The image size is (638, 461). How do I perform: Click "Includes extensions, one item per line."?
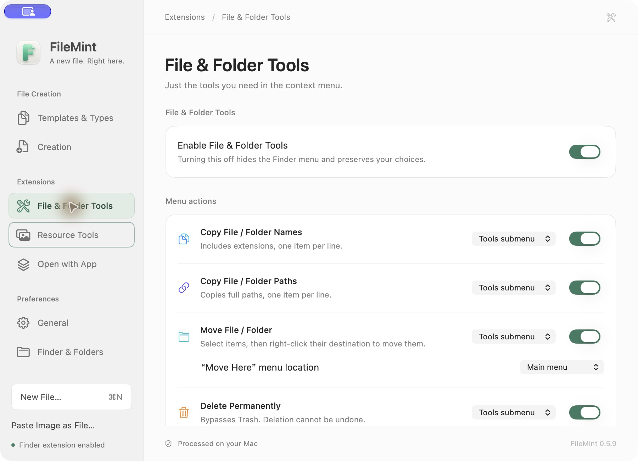271,246
